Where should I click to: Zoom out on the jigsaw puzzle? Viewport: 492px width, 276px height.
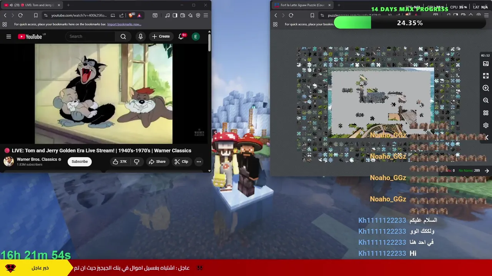pyautogui.click(x=486, y=100)
